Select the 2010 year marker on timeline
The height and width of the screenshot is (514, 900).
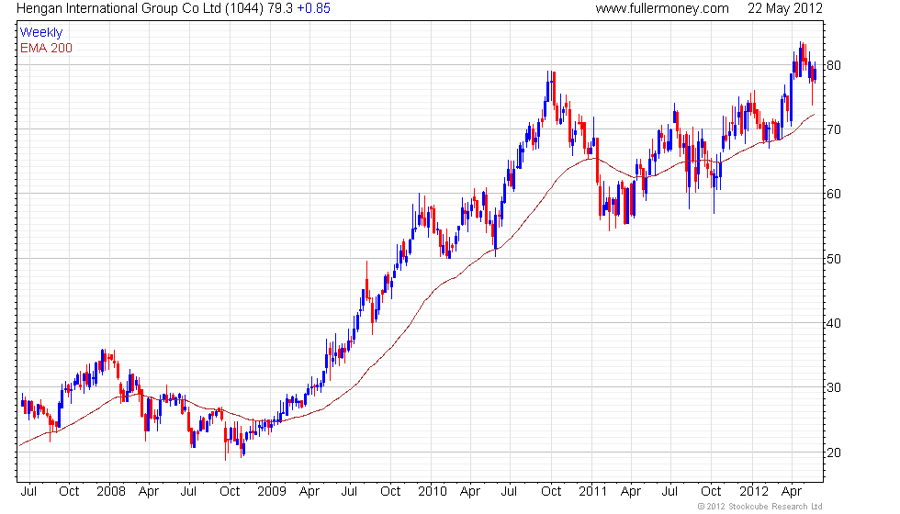pyautogui.click(x=433, y=492)
